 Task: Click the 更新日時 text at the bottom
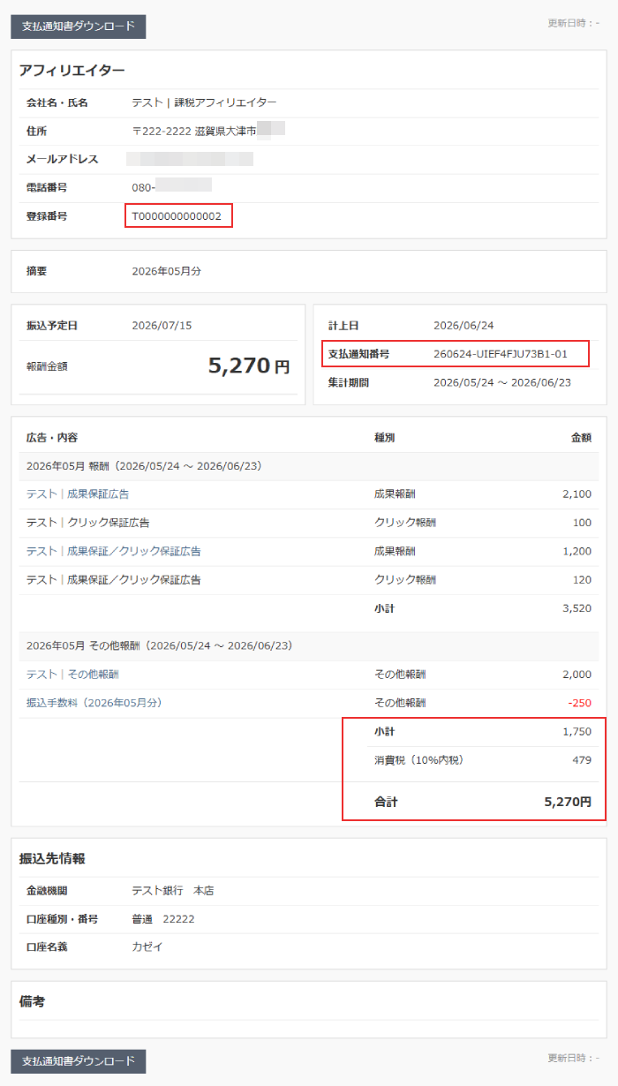[x=574, y=1058]
